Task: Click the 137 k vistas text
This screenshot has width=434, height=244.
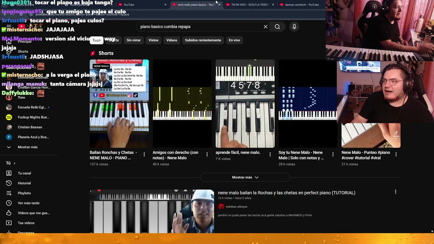Action: 99,164
